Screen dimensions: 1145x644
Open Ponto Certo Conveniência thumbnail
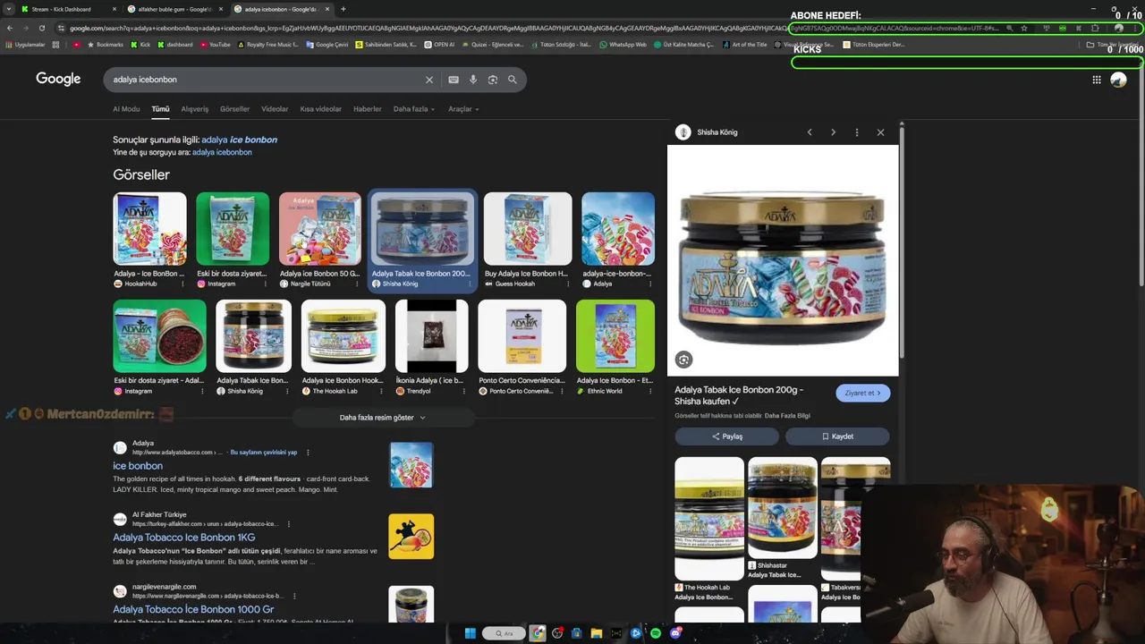(522, 336)
